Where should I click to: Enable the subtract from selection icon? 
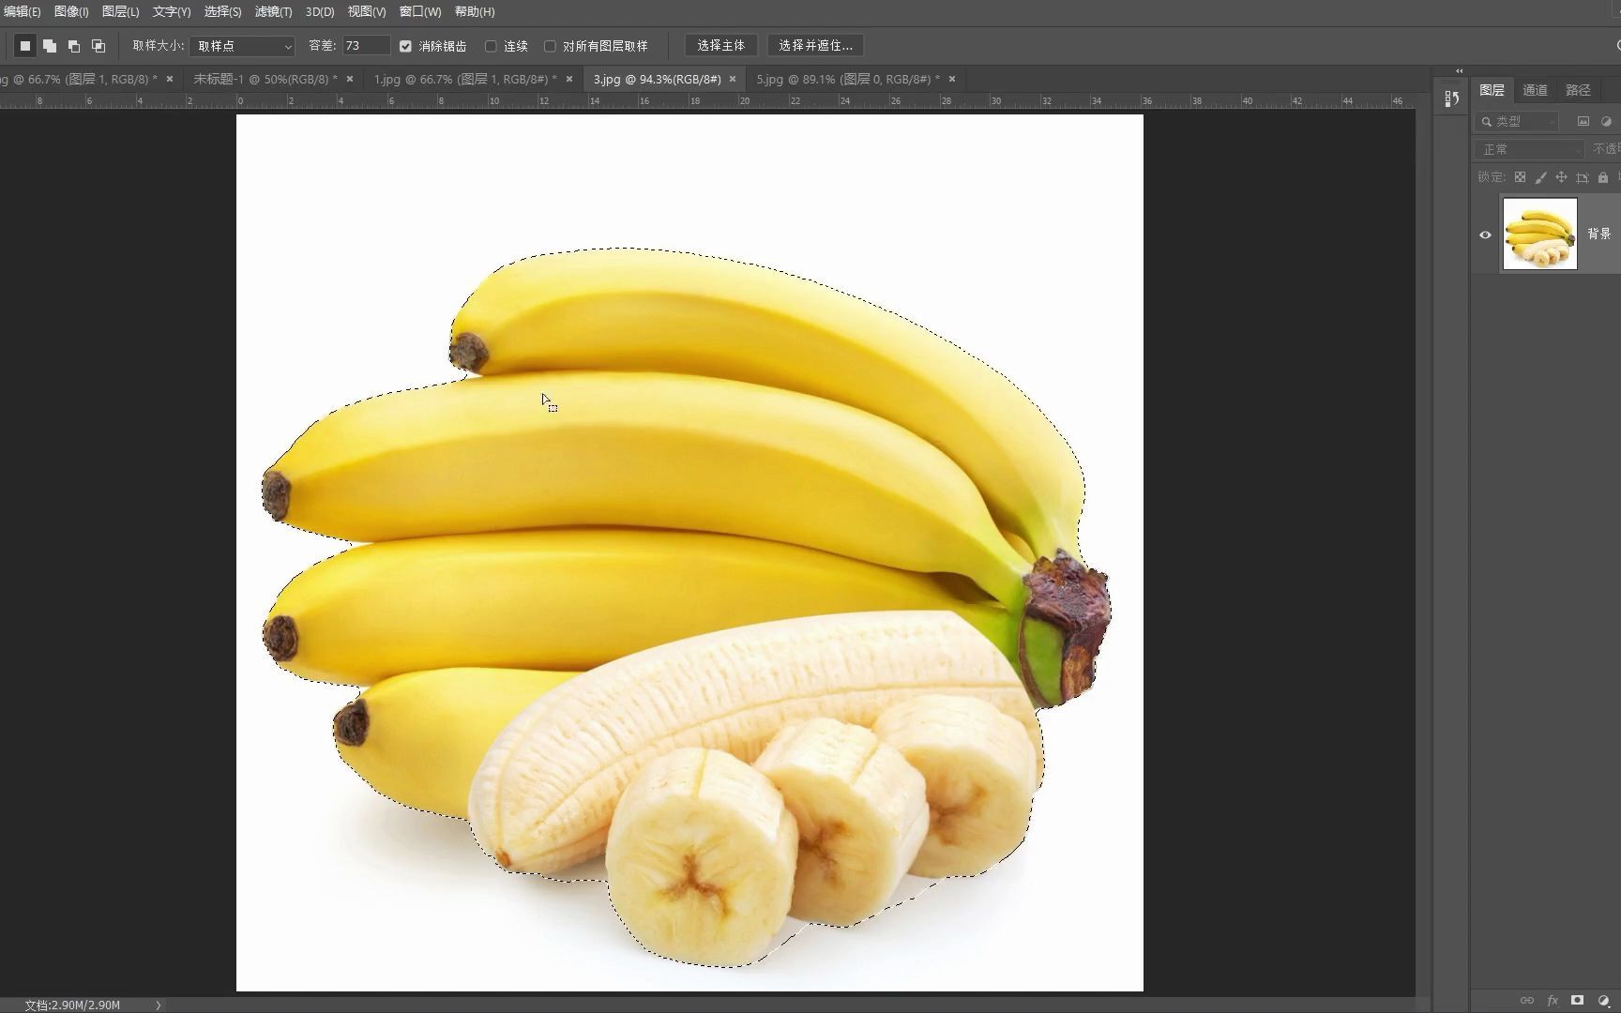pos(74,44)
